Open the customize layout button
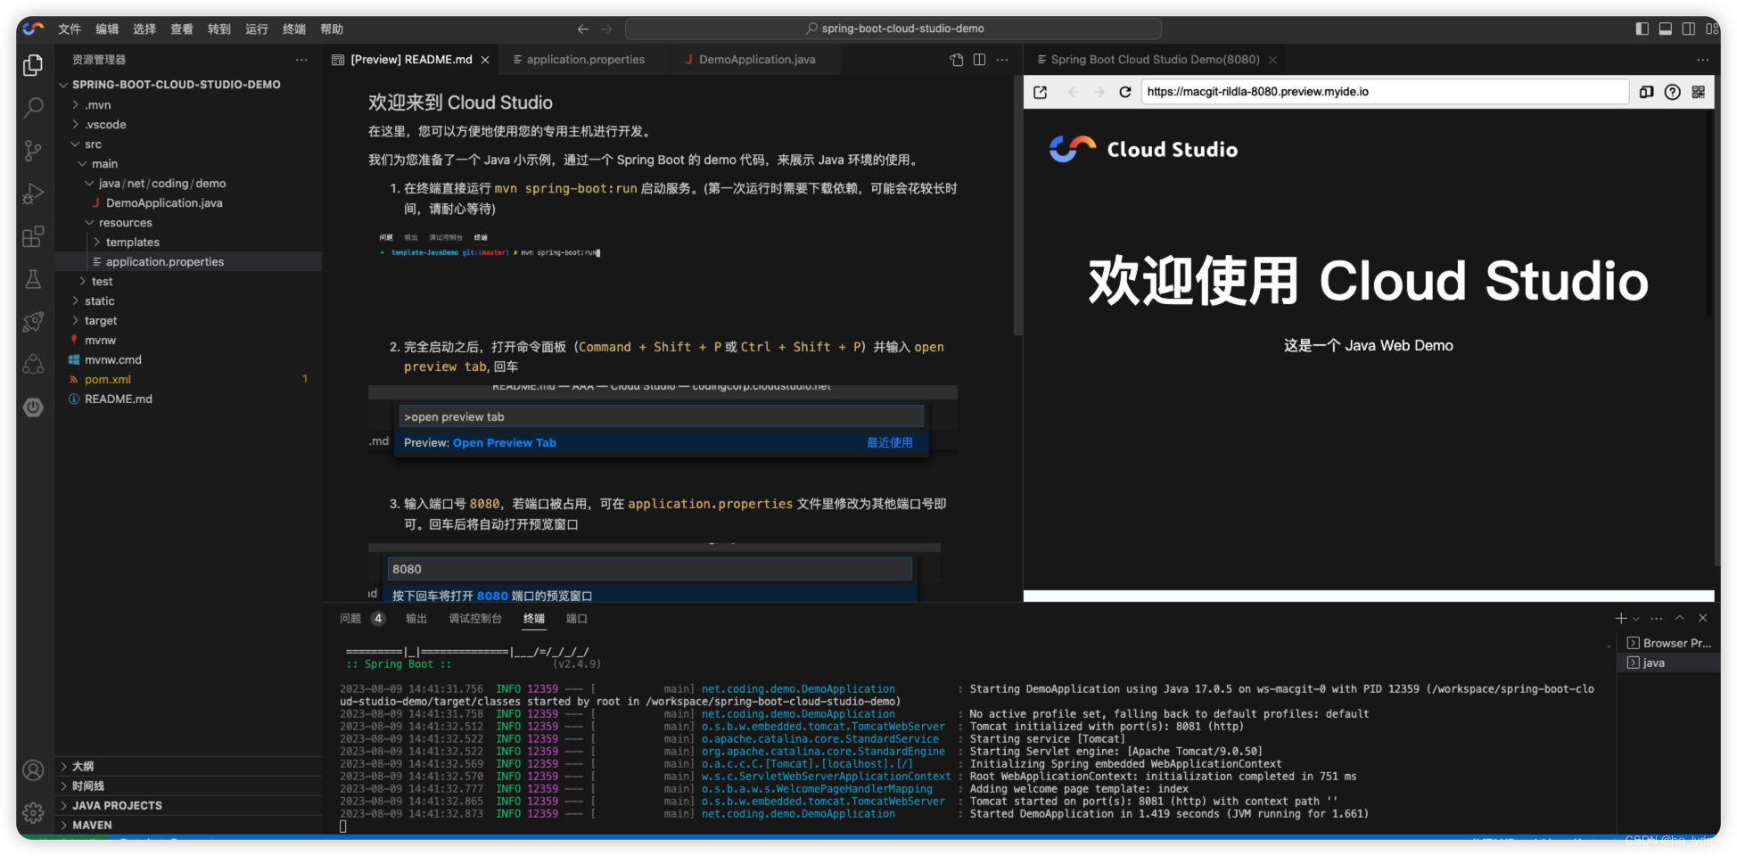 tap(1711, 29)
